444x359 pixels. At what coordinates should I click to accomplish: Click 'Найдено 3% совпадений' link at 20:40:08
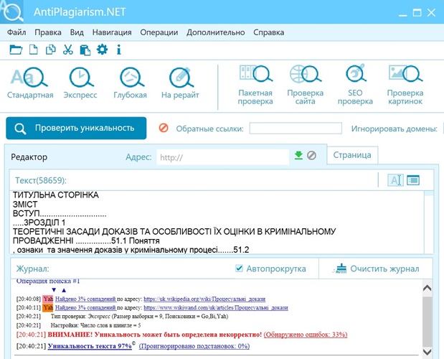tap(85, 299)
